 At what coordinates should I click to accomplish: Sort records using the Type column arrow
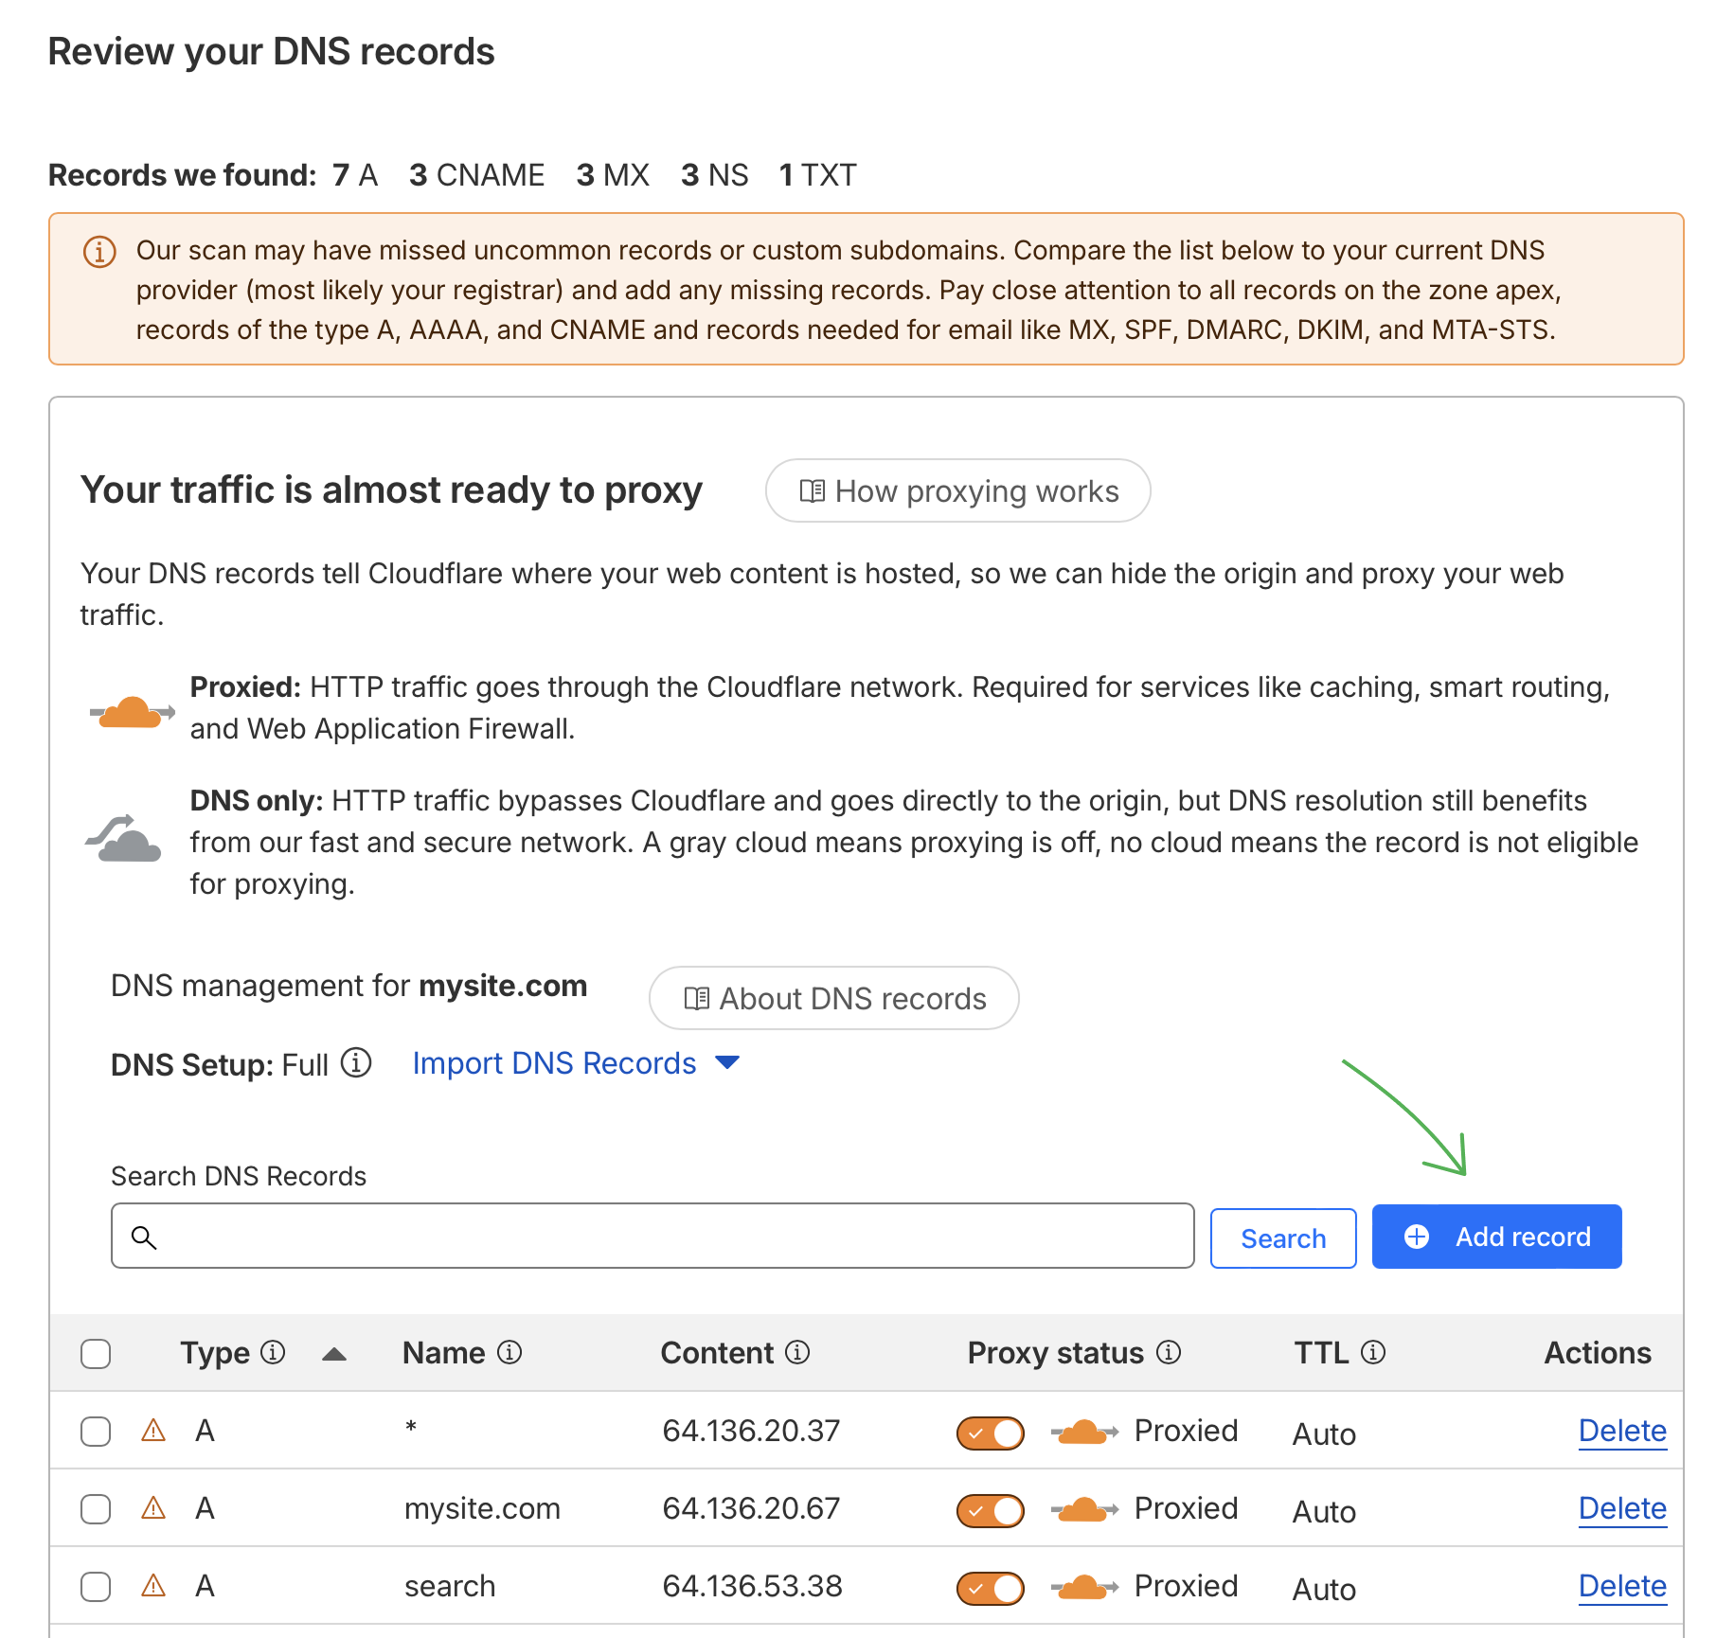click(x=333, y=1354)
